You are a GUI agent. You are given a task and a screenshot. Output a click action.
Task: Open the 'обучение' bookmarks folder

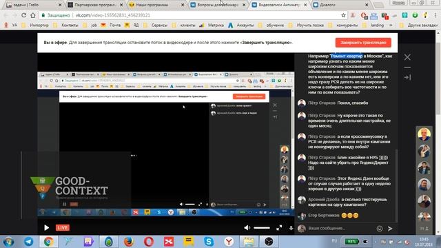point(271,25)
